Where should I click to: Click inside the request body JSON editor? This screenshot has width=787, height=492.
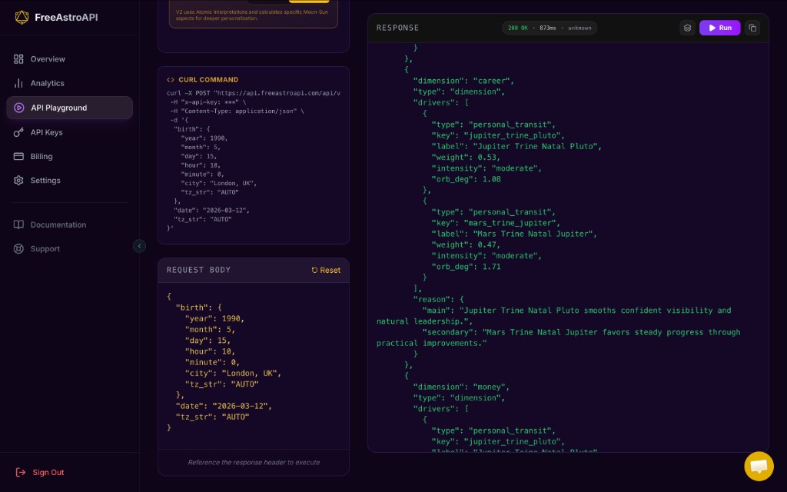click(253, 361)
